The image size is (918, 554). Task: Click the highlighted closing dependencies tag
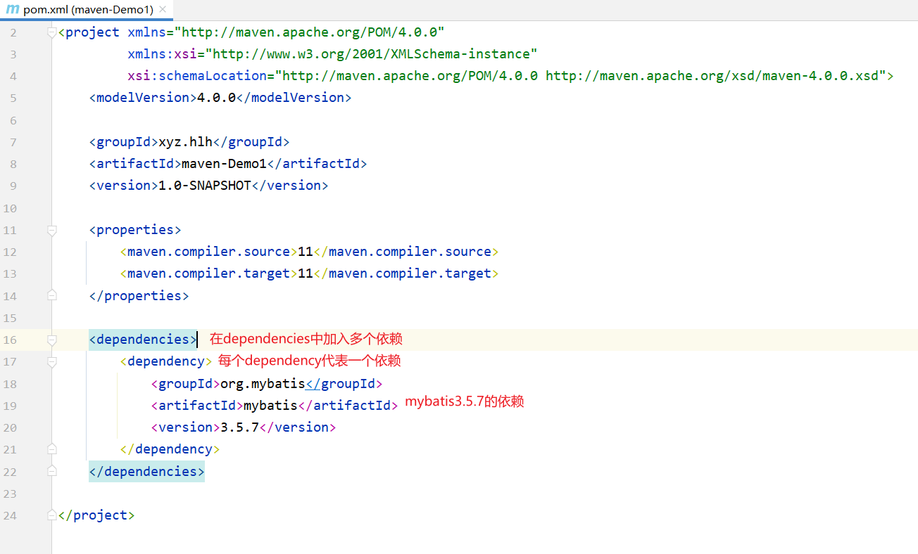click(x=146, y=471)
